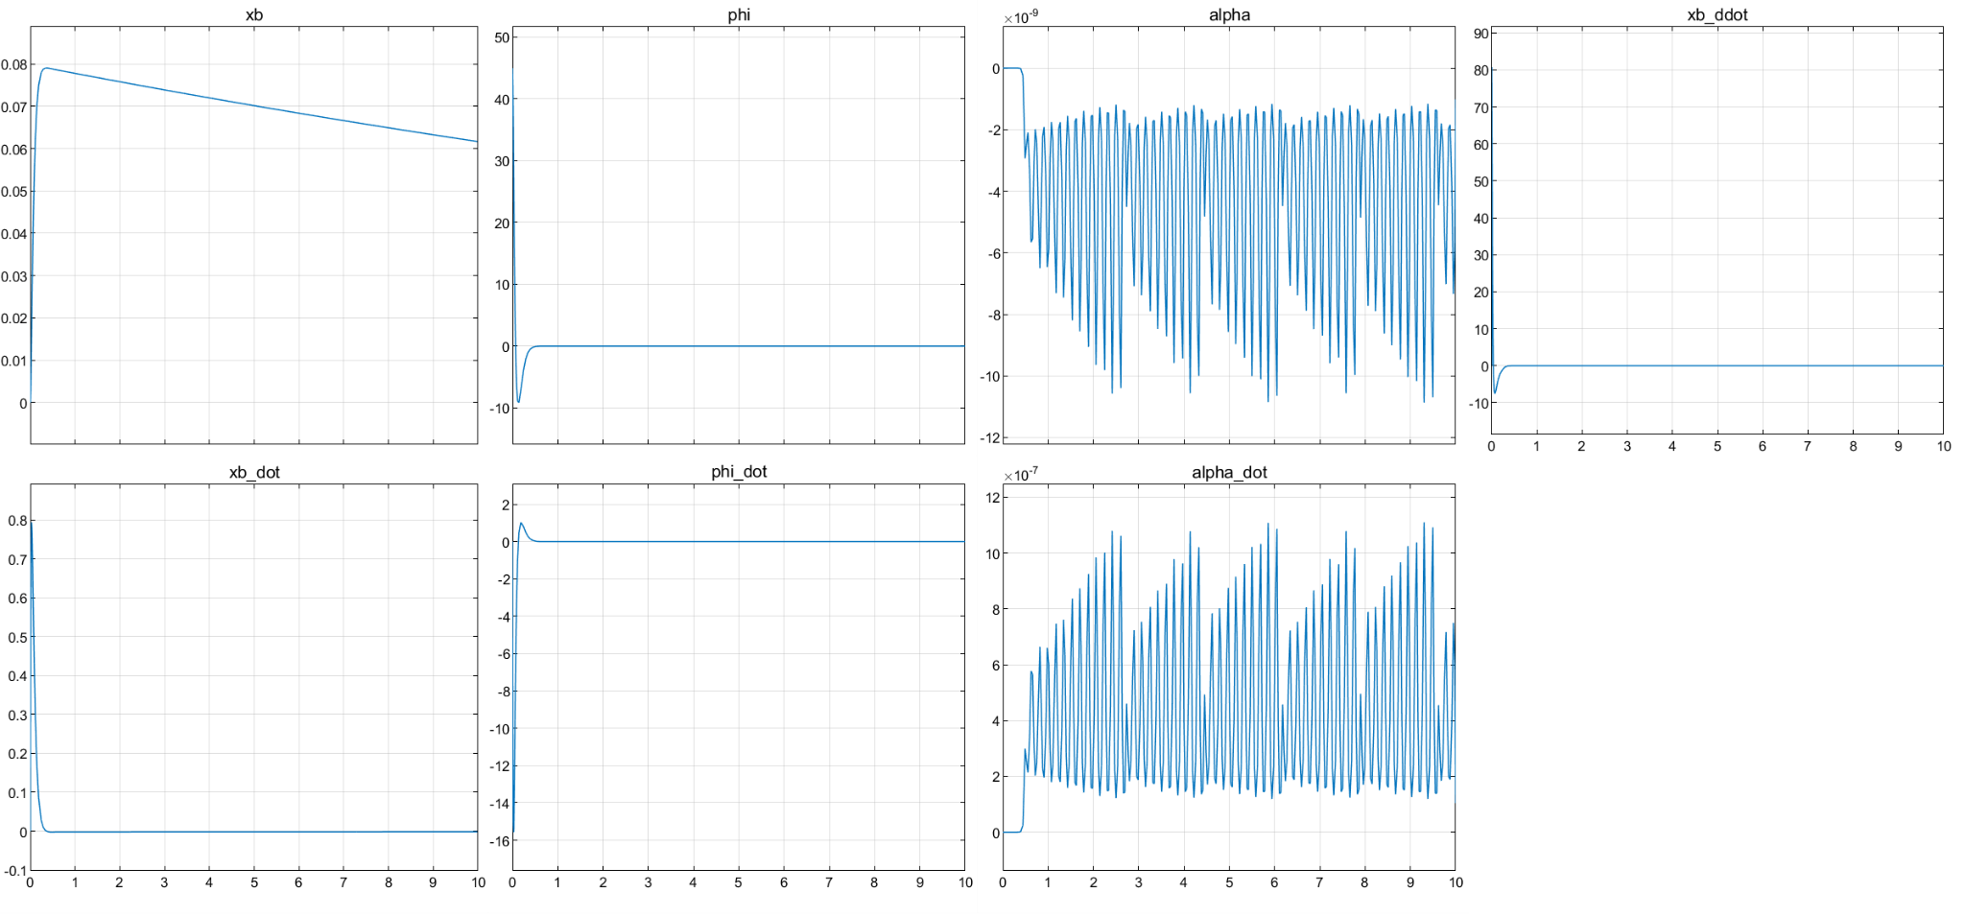Click the alpha_dot plot title
1965x916 pixels.
pyautogui.click(x=1228, y=473)
